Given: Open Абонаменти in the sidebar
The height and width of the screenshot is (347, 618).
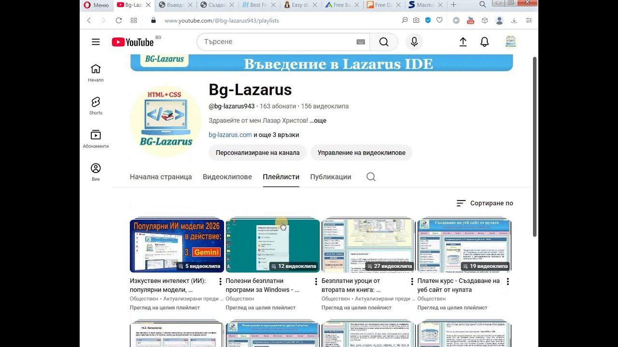Looking at the screenshot, I should click(96, 139).
